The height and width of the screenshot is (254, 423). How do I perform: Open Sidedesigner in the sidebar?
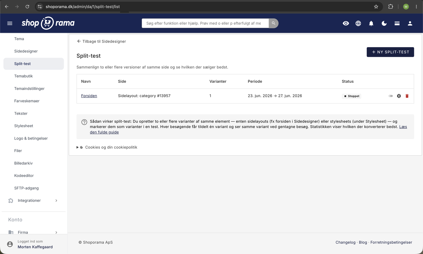point(26,51)
